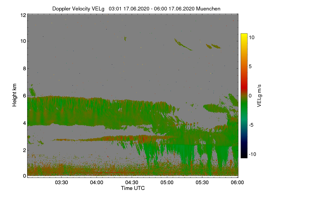Screen dimensions: 313x209
Task: Click the station name 'Muenchen' in the title
Action: click(208, 9)
